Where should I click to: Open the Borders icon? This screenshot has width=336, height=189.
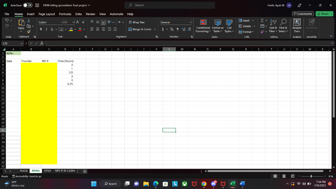[61, 29]
